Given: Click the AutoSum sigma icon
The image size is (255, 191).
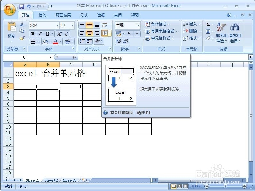Looking at the screenshot, I should [x=208, y=24].
